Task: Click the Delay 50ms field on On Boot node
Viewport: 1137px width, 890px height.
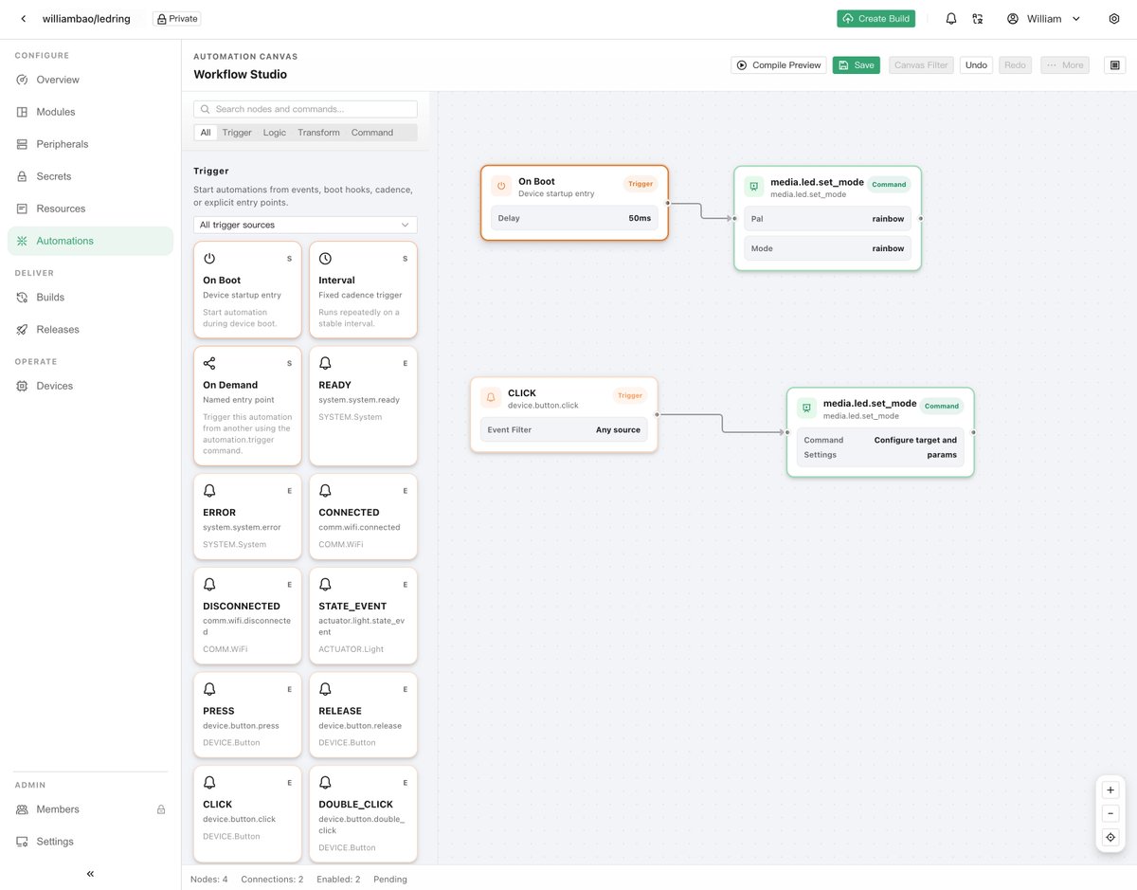Action: (x=574, y=218)
